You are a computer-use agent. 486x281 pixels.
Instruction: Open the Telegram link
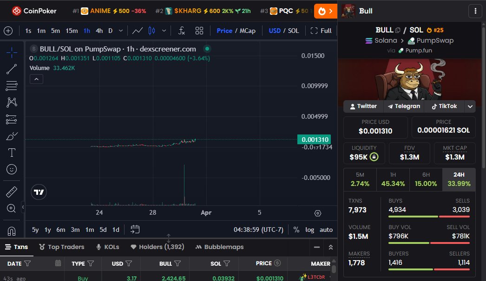pos(404,107)
